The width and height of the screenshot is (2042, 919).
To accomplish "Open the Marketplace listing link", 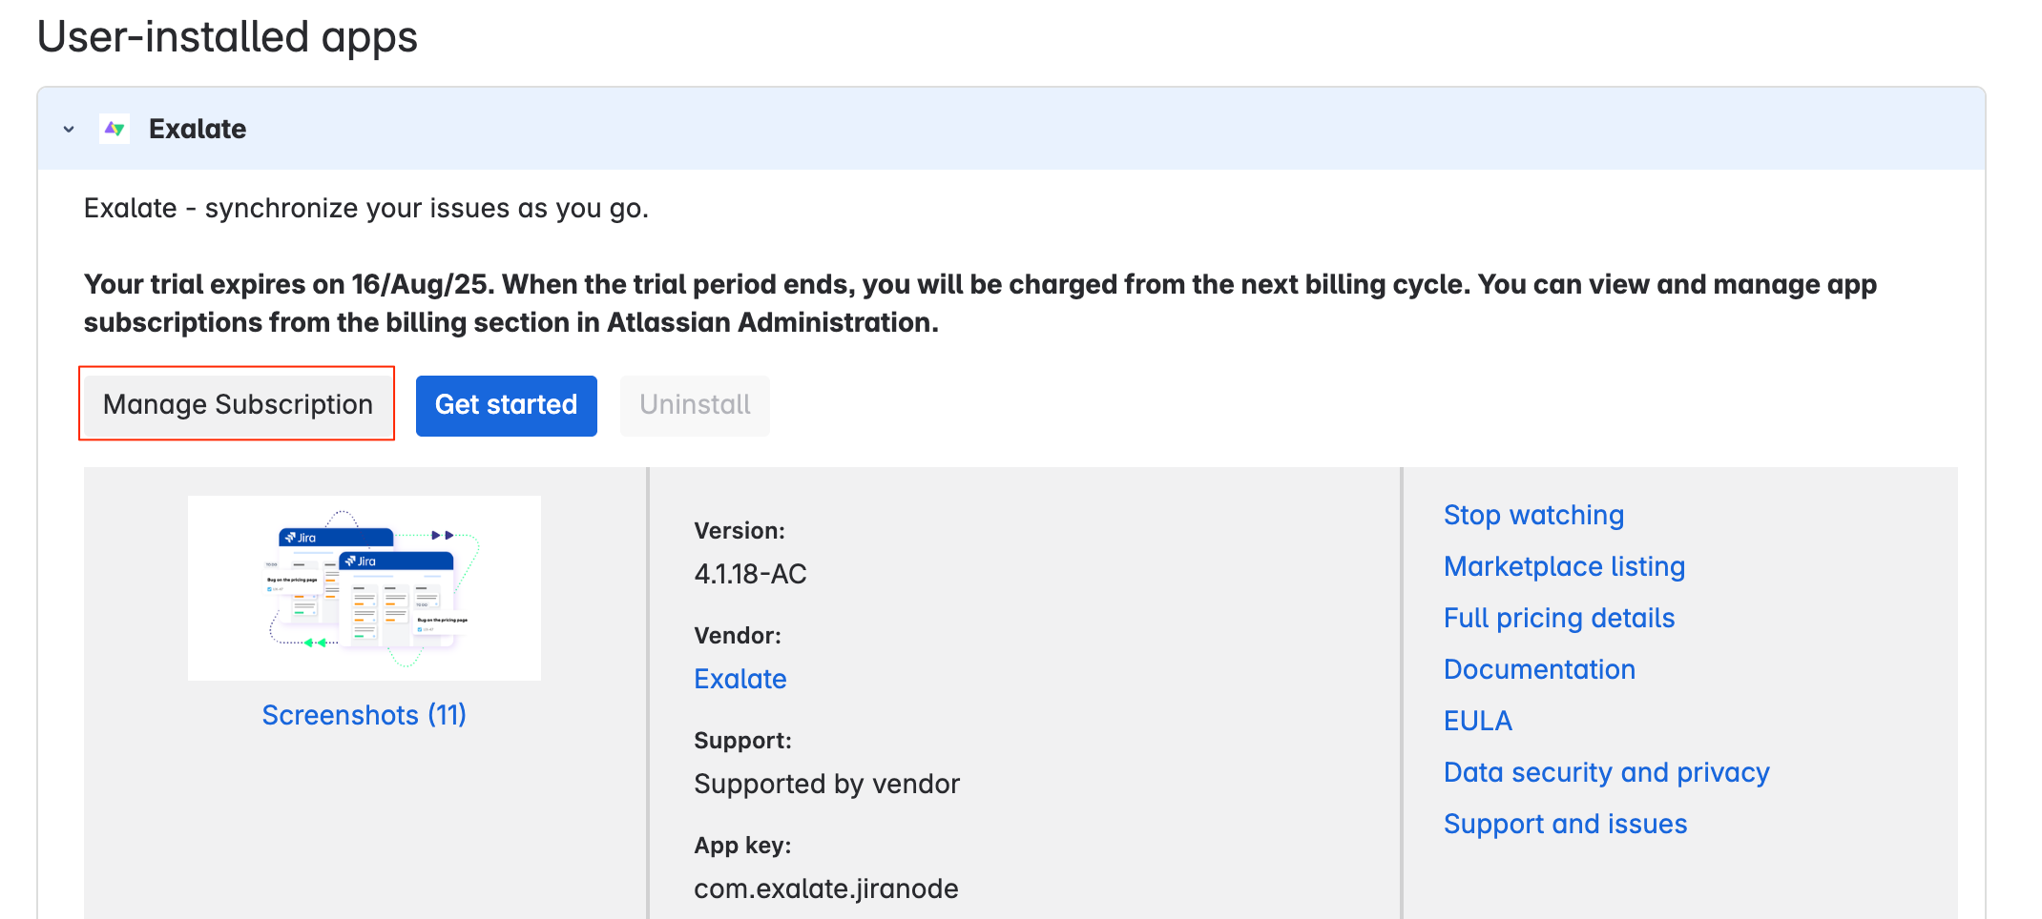I will point(1564,566).
